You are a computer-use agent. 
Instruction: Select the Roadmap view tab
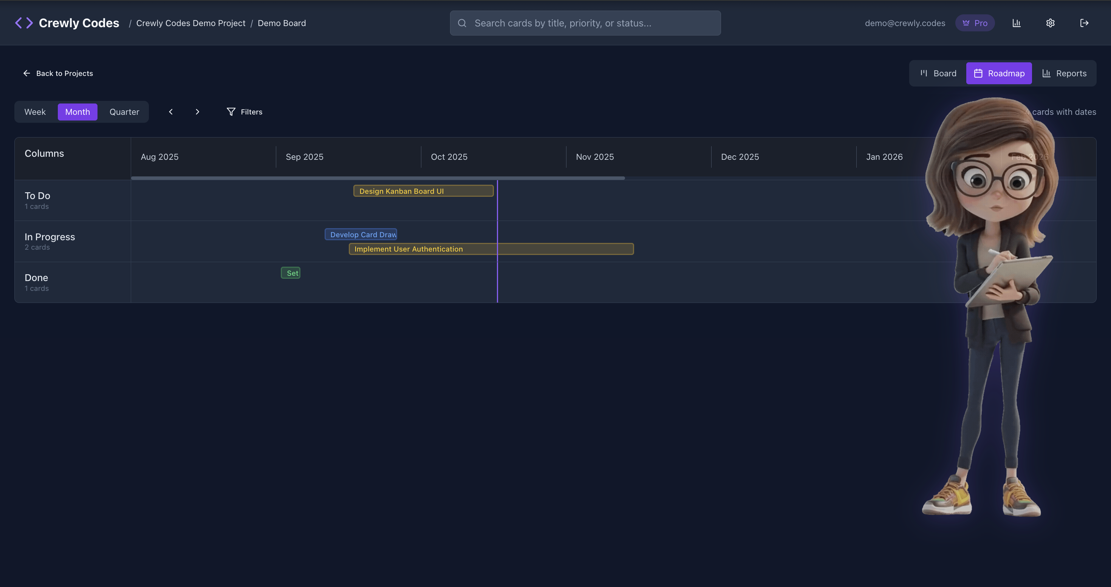(999, 73)
